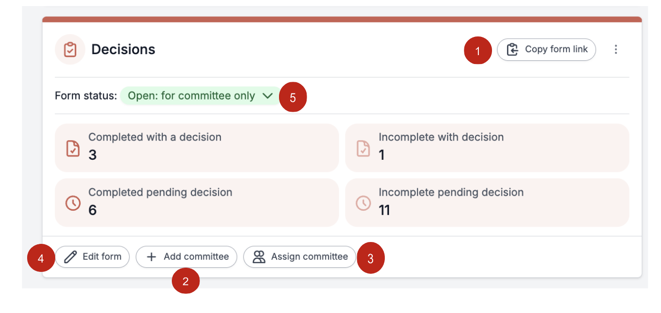The image size is (661, 313).
Task: Open the three-dot more options menu
Action: click(616, 50)
